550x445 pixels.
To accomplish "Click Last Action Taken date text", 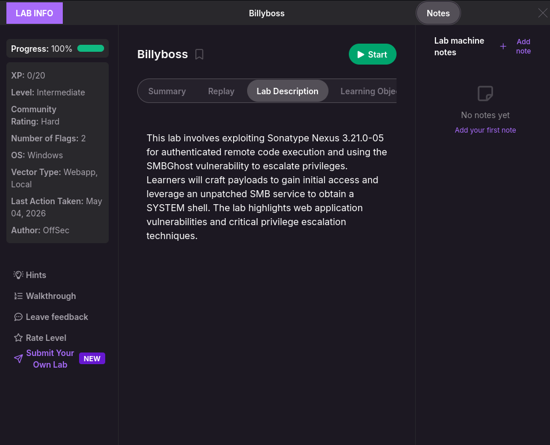I will tap(56, 208).
